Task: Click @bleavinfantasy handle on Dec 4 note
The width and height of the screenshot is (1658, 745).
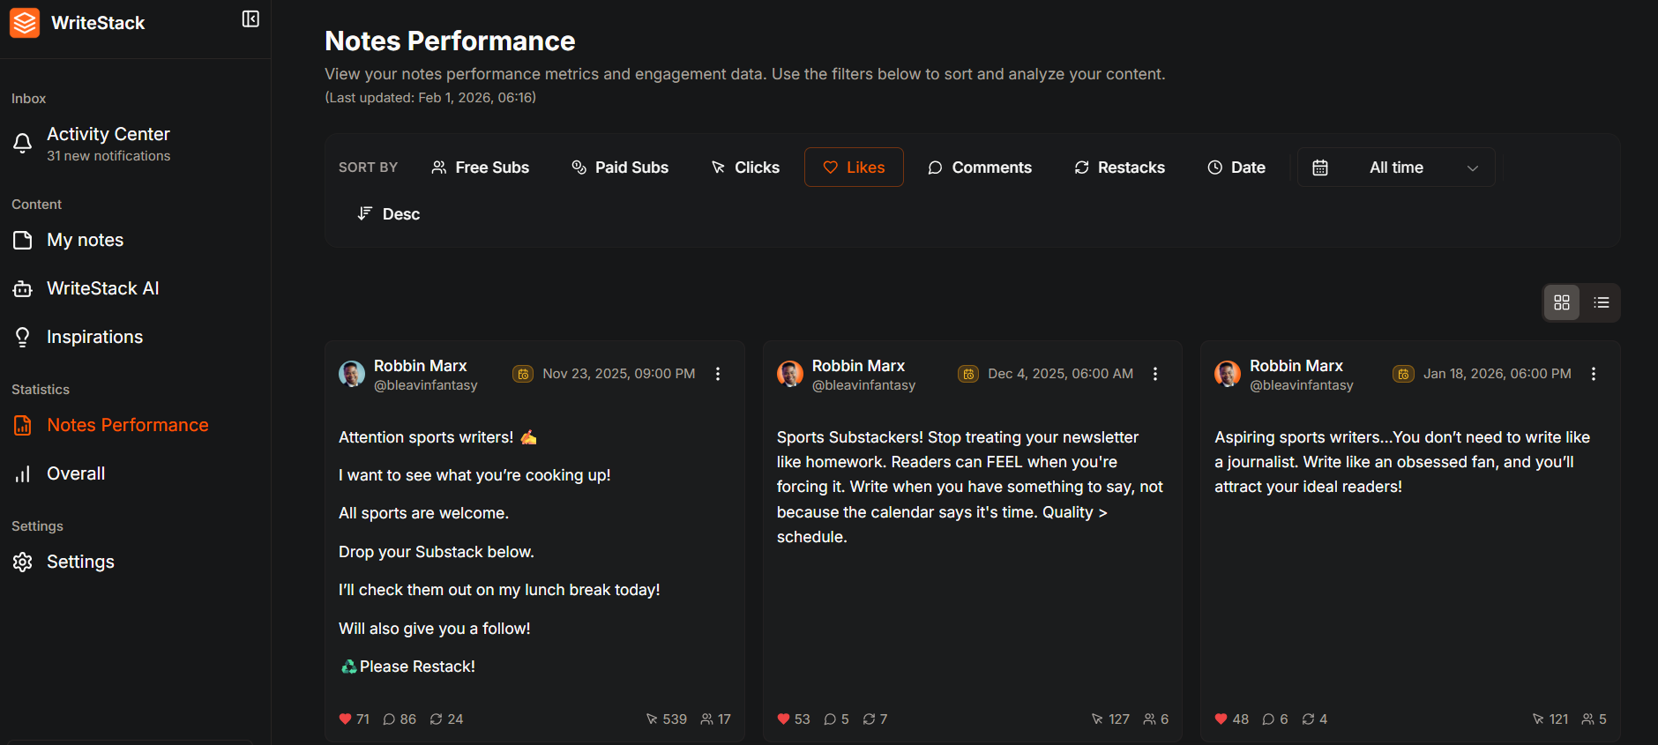Action: [x=863, y=385]
